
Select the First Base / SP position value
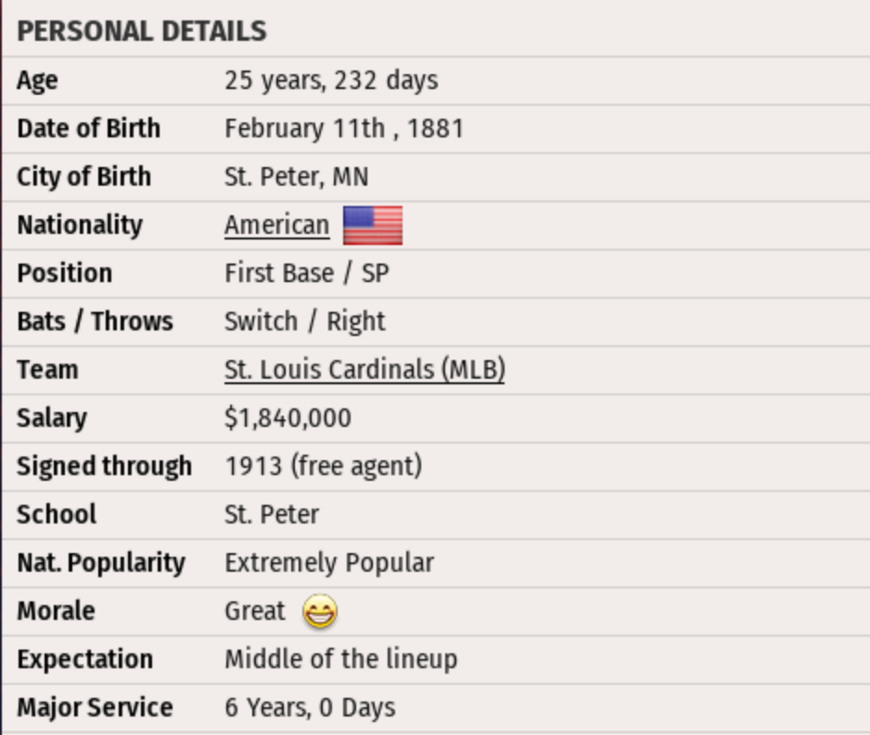(x=307, y=274)
